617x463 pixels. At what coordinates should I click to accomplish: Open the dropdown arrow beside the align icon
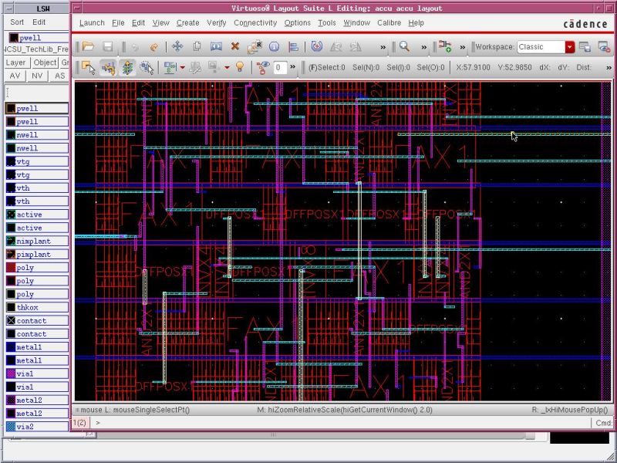click(x=182, y=69)
